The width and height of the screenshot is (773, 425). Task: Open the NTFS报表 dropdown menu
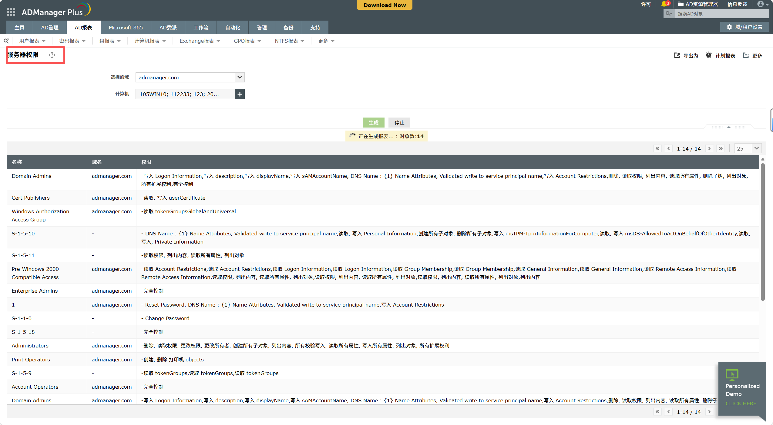click(289, 41)
